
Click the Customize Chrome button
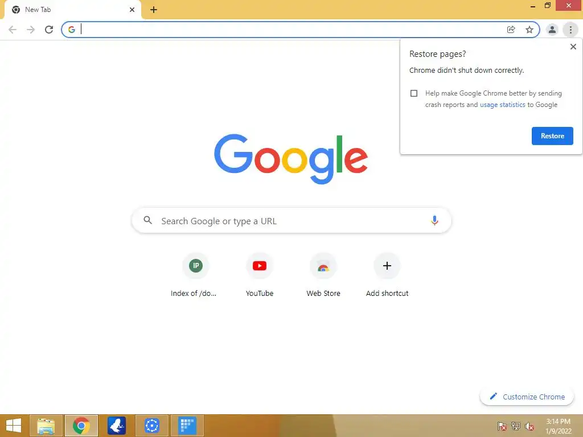pyautogui.click(x=527, y=397)
